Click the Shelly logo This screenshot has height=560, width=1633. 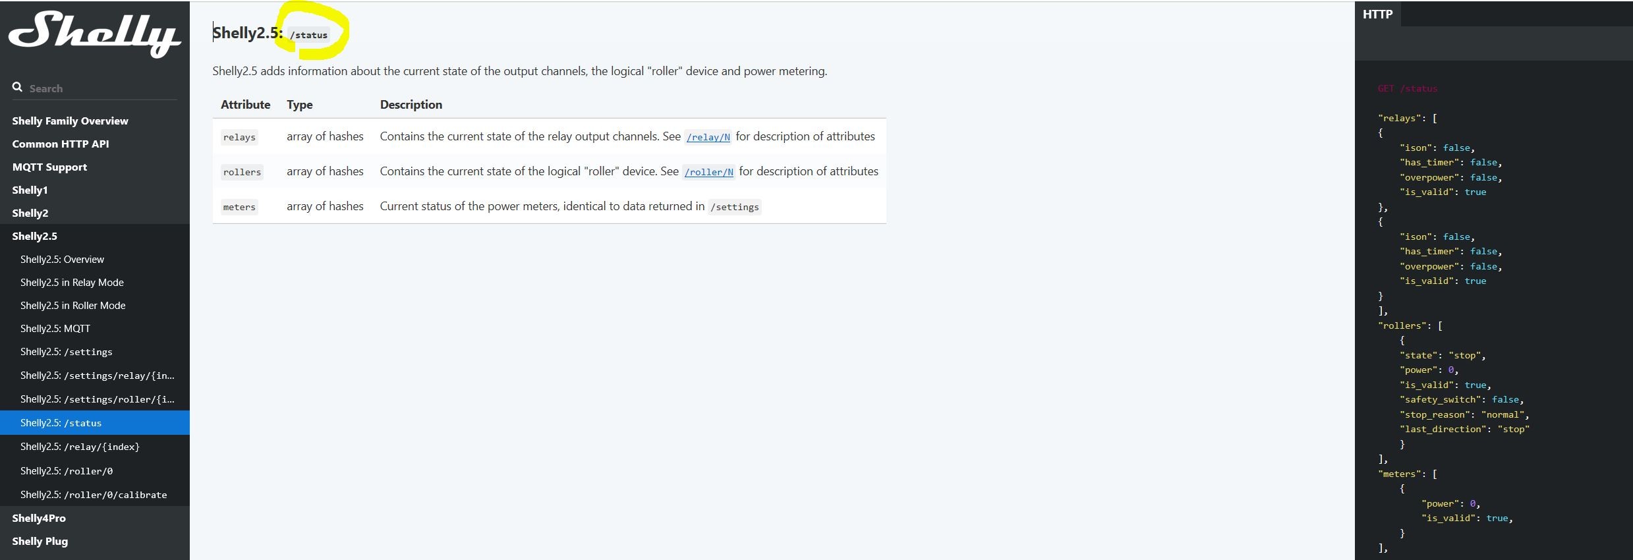[x=94, y=36]
